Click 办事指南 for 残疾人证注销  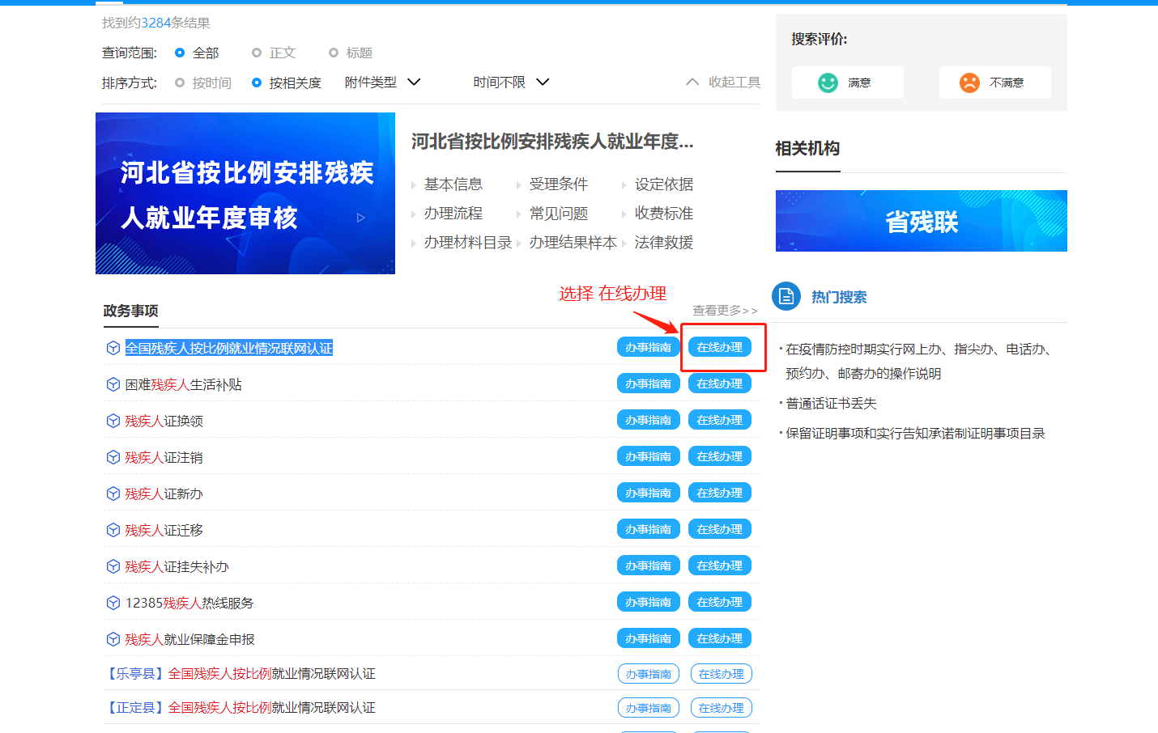click(648, 456)
